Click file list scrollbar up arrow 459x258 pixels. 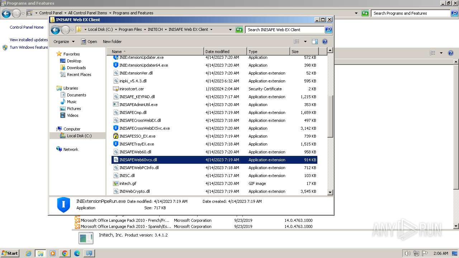(330, 51)
